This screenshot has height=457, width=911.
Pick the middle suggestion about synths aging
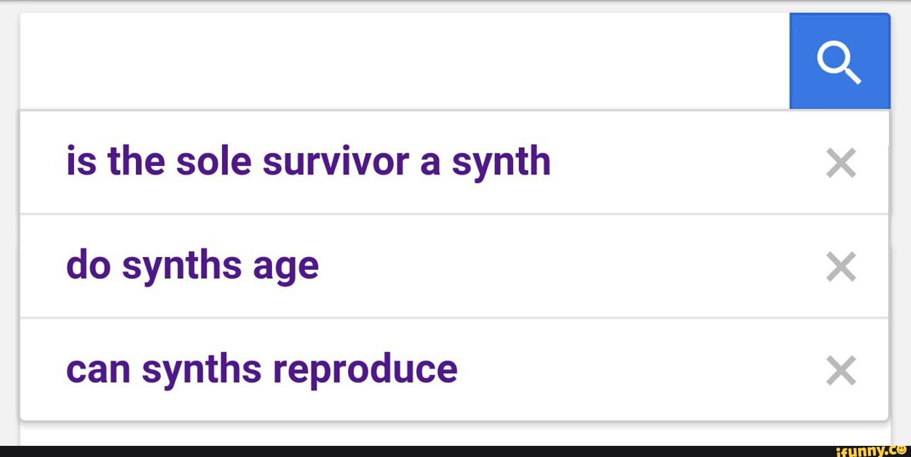[x=193, y=265]
